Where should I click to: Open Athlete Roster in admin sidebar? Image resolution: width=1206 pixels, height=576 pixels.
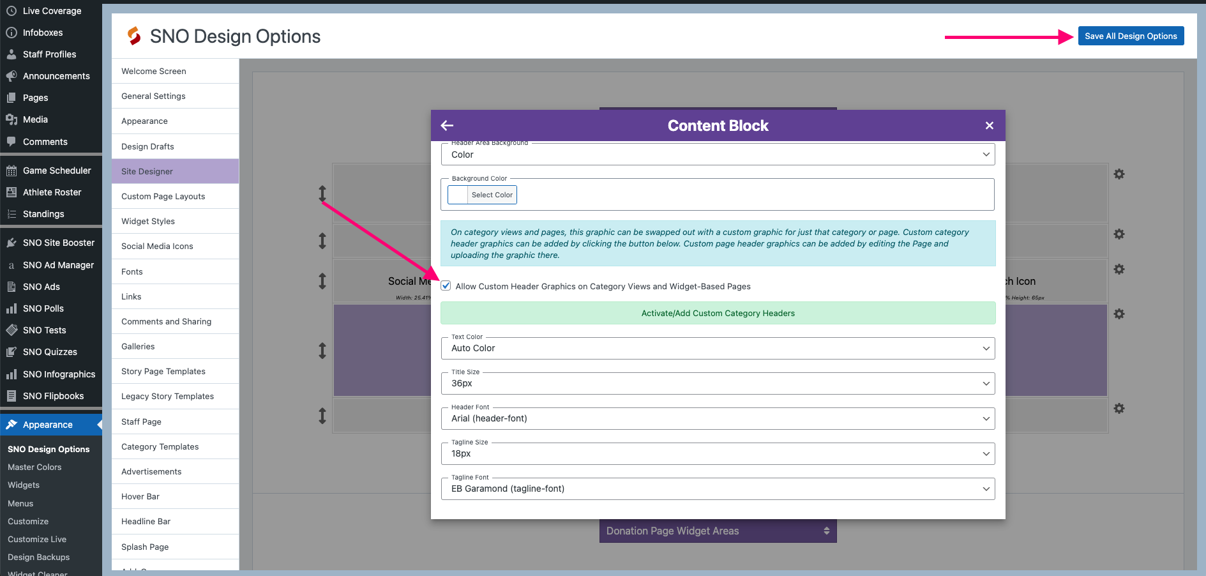51,192
